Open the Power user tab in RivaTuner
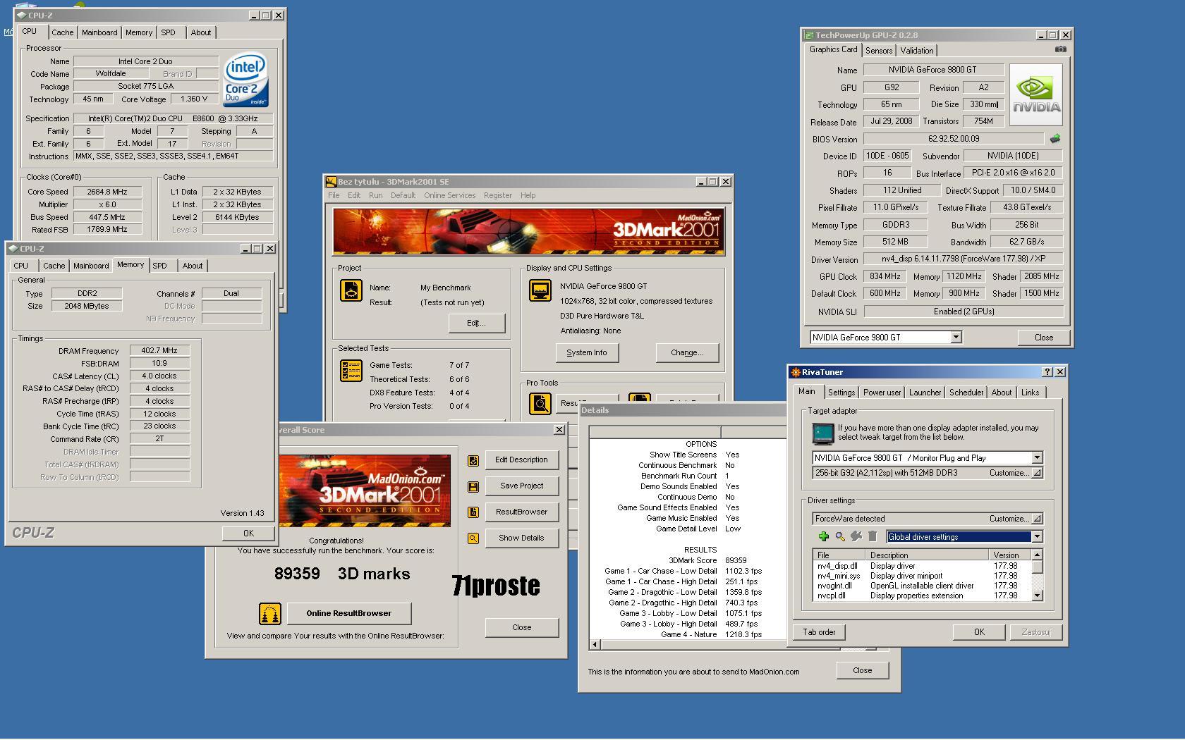This screenshot has height=740, width=1185. (882, 393)
